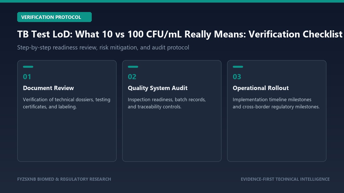344x193 pixels.
Task: Click the number 03 on the third card
Action: pos(237,77)
